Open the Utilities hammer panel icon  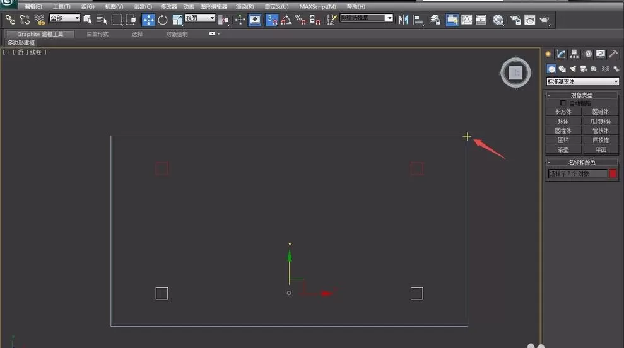click(x=613, y=54)
